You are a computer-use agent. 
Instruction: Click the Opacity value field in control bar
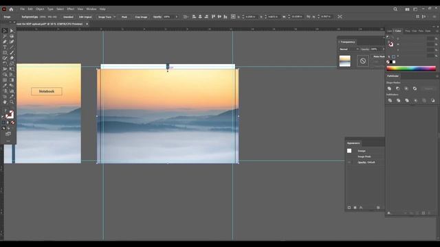[x=168, y=16]
